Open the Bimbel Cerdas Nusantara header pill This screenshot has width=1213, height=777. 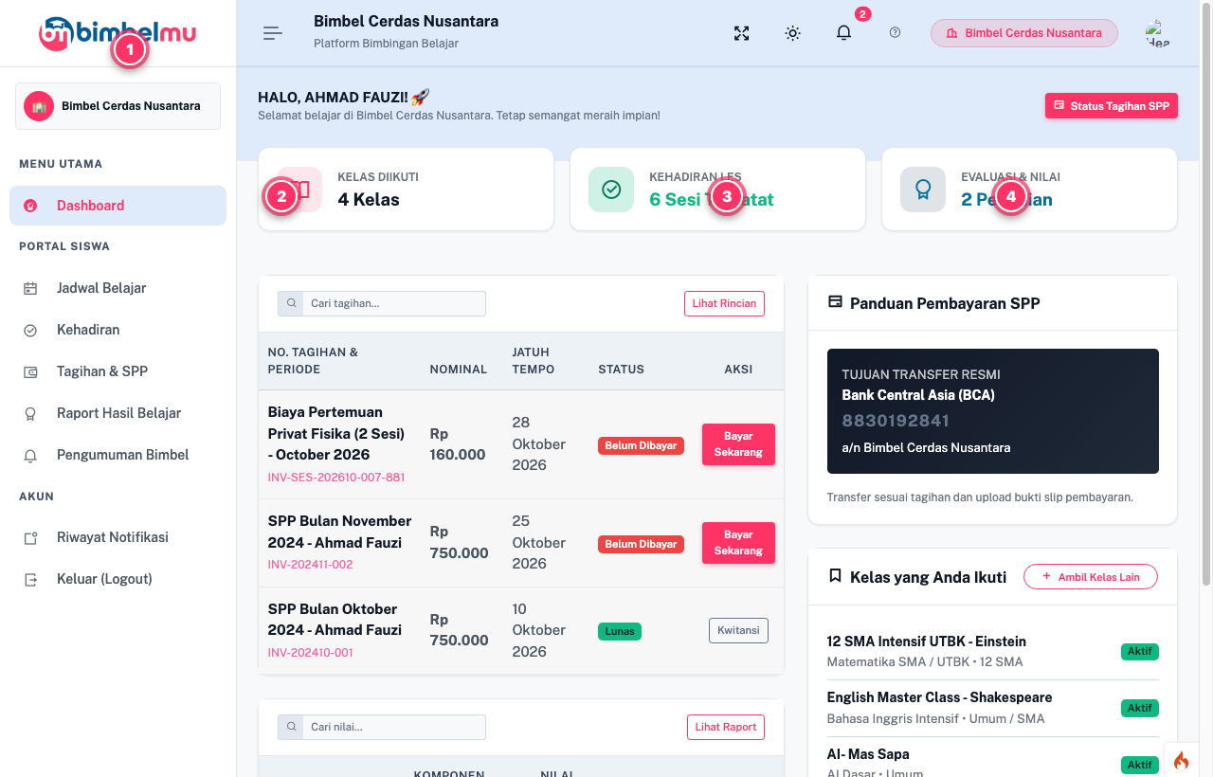click(x=1024, y=33)
